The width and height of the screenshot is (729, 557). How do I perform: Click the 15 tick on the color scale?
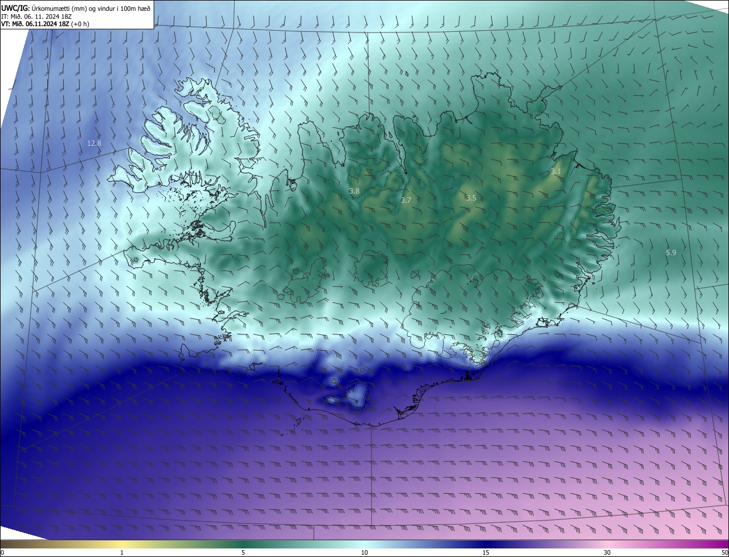point(486,552)
